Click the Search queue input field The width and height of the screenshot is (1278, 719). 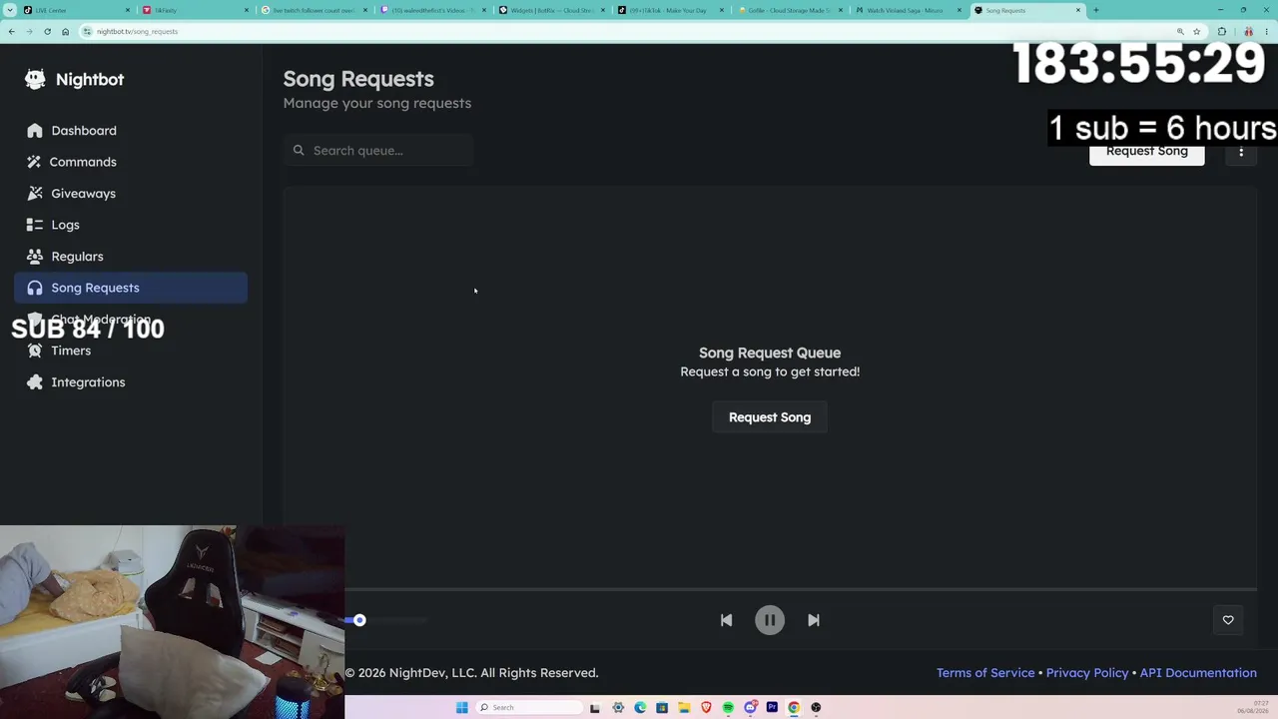pos(378,151)
